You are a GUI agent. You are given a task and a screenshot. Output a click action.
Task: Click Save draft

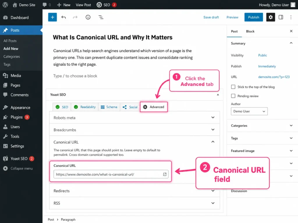pos(211,17)
